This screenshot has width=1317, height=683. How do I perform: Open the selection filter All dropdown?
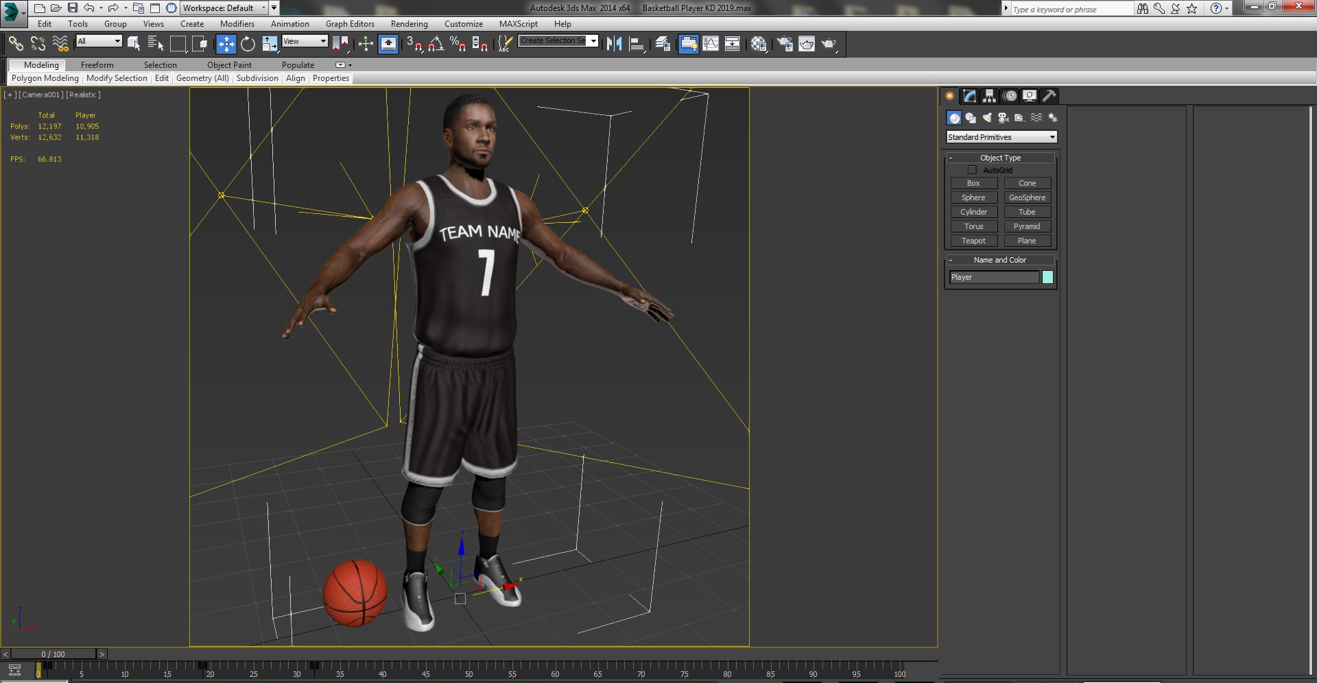(x=99, y=41)
